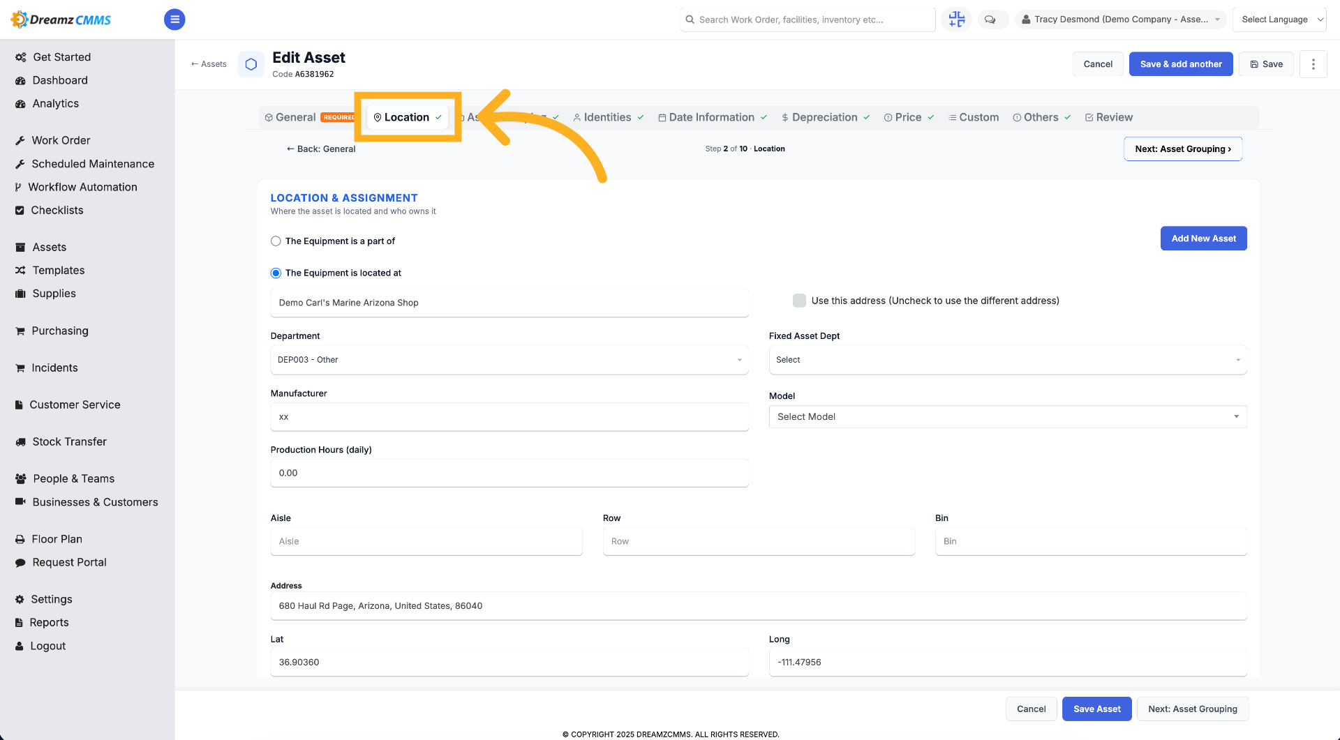1340x740 pixels.
Task: Open Stock Transfer in sidebar
Action: (x=61, y=441)
